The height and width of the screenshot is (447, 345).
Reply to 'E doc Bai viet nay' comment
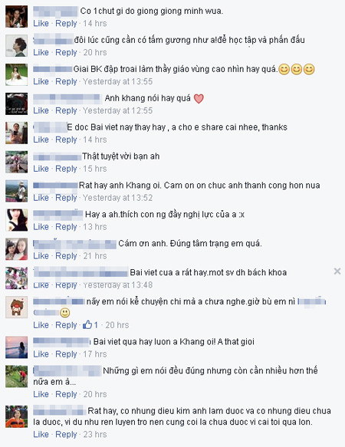[x=66, y=140]
